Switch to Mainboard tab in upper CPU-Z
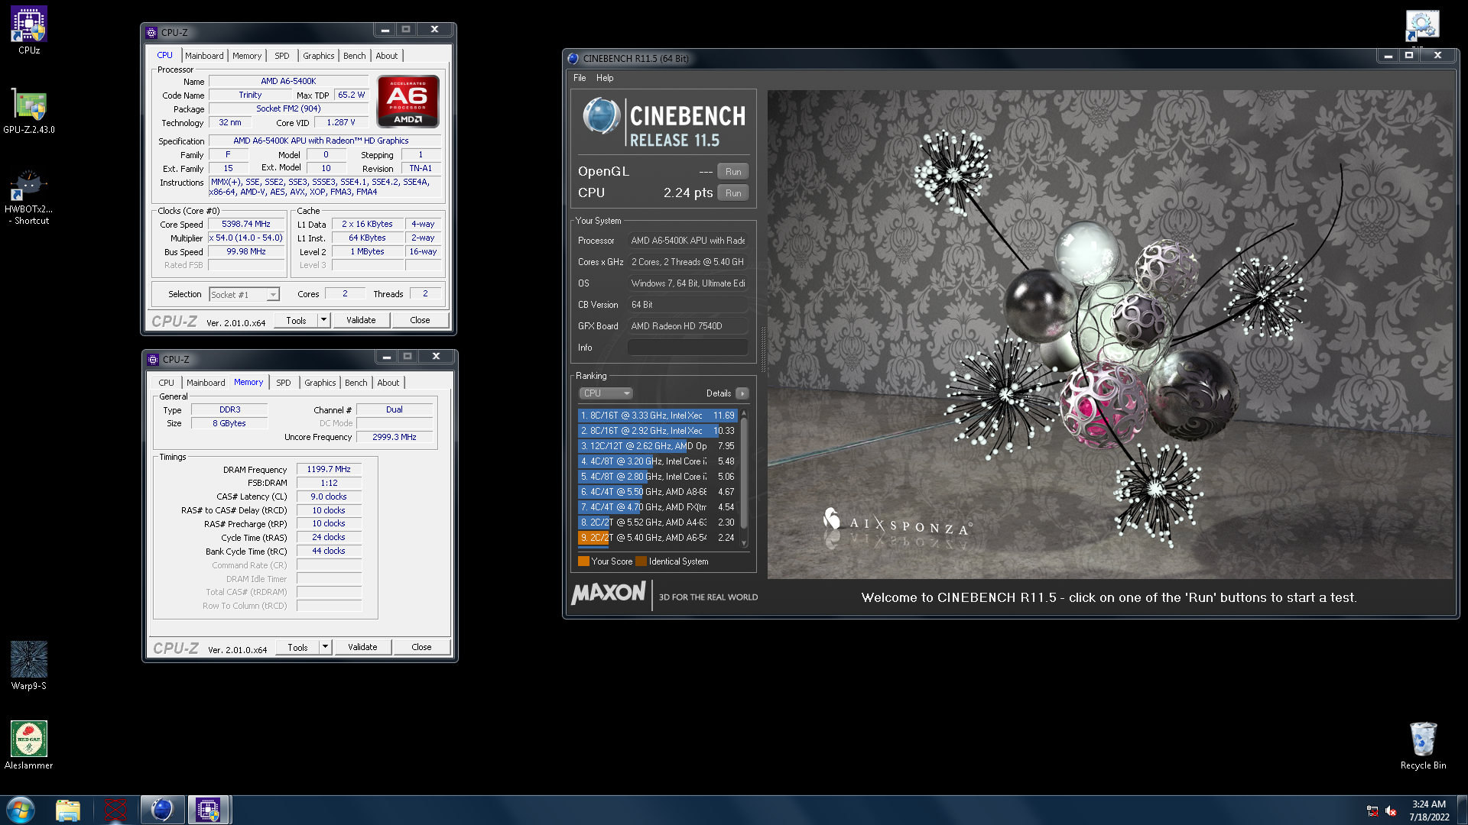 204,56
